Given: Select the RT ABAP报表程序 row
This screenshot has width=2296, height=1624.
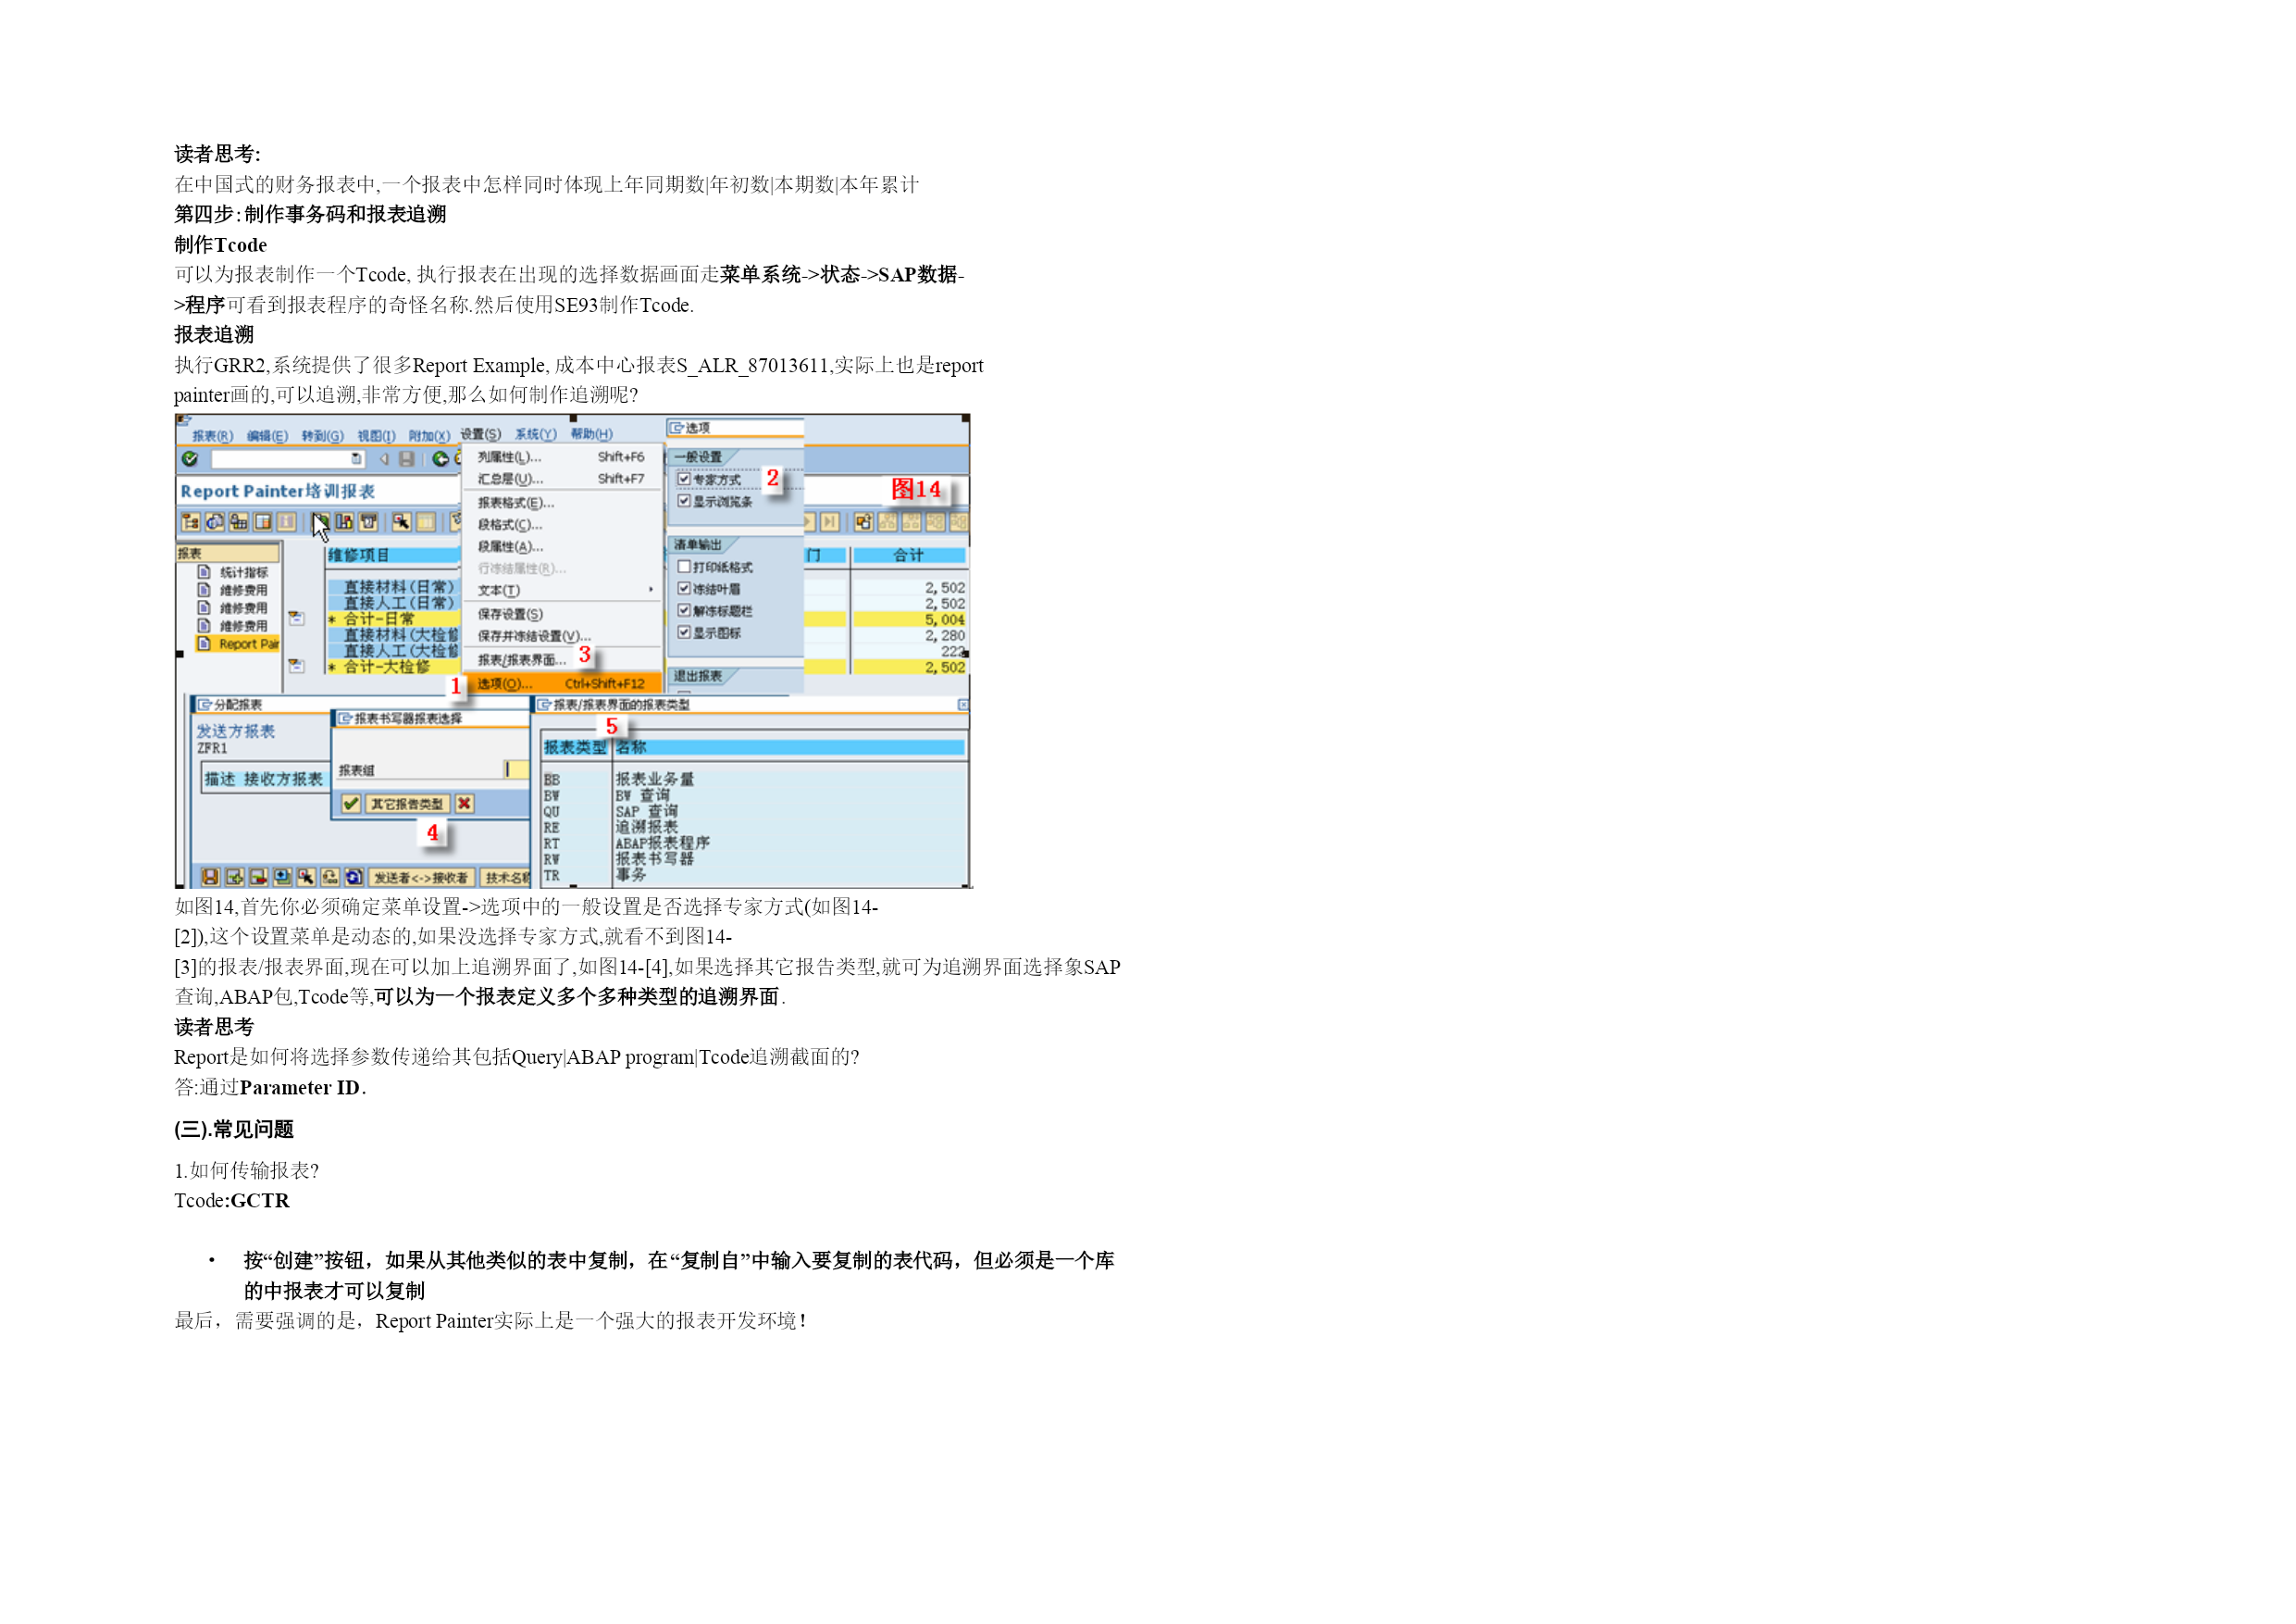Looking at the screenshot, I should point(754,843).
